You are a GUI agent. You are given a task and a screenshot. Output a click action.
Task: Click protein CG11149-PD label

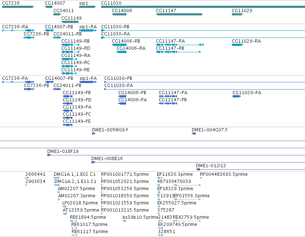[77, 100]
